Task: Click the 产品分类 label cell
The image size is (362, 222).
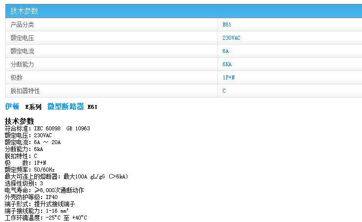Action: [23, 25]
